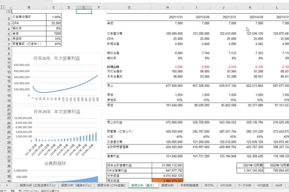This screenshot has width=289, height=192.
Task: Click the 1.00% growth rate cell
Action: click(53, 17)
